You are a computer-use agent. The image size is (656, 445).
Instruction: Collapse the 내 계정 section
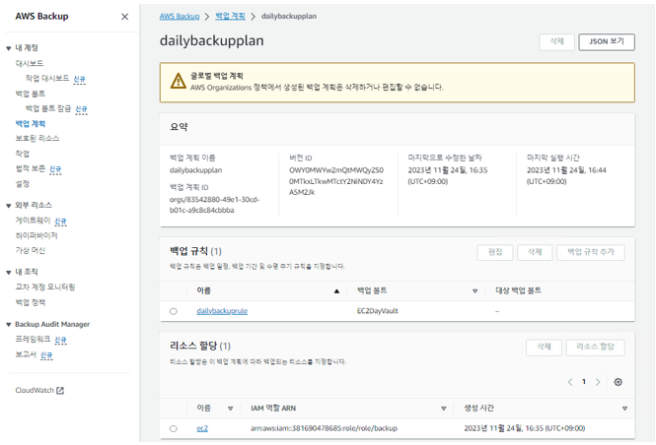[x=8, y=48]
